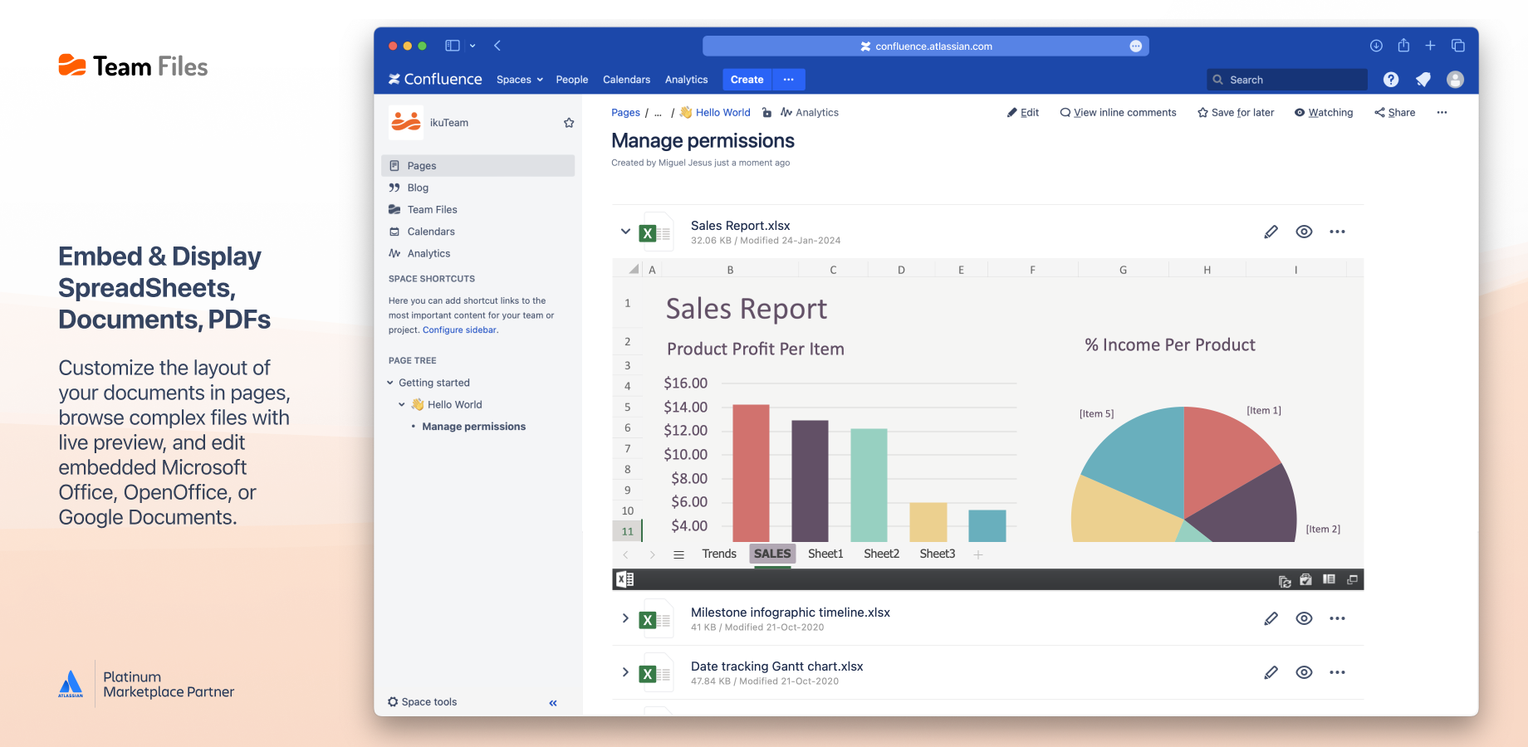Viewport: 1528px width, 747px height.
Task: Click the ikuTeam space logo
Action: pos(406,122)
